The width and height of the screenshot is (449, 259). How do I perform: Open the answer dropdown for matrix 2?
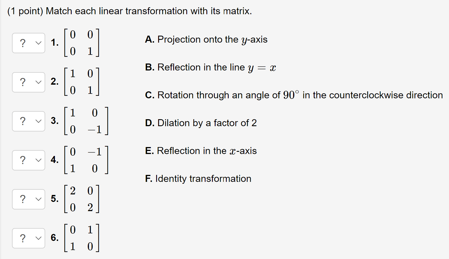(x=28, y=82)
